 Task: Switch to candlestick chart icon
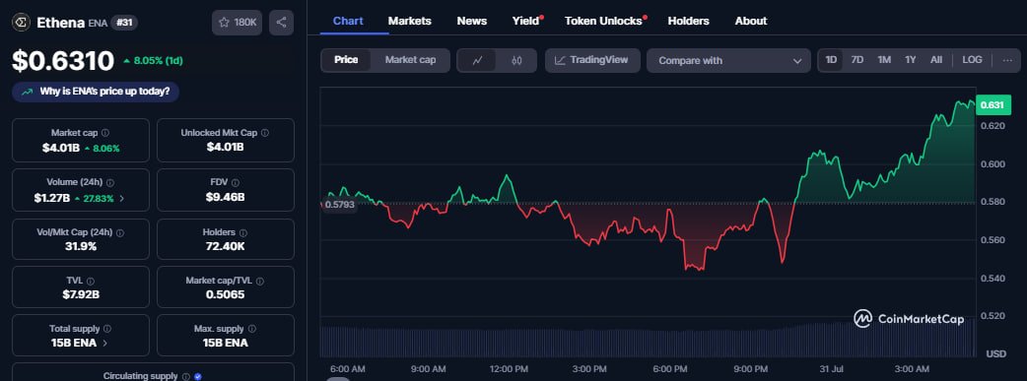[516, 60]
